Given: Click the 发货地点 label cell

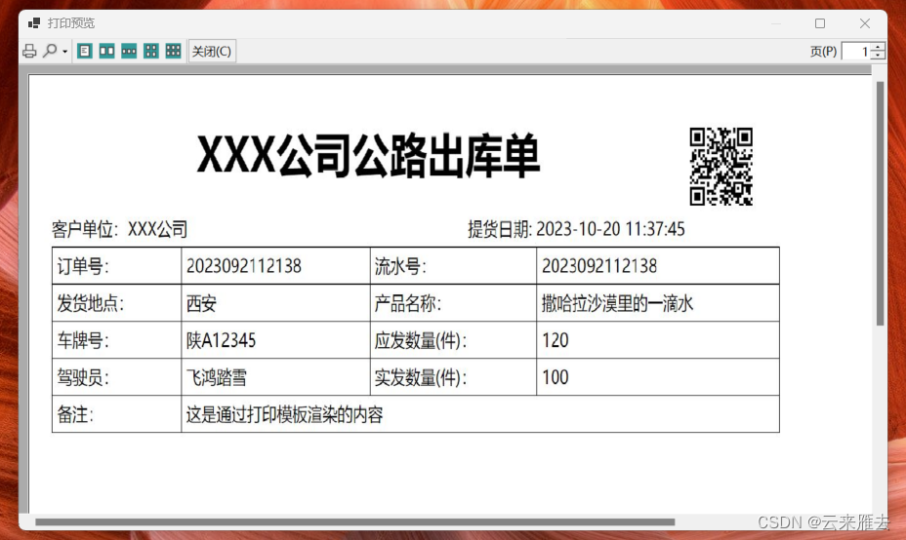Looking at the screenshot, I should [117, 303].
